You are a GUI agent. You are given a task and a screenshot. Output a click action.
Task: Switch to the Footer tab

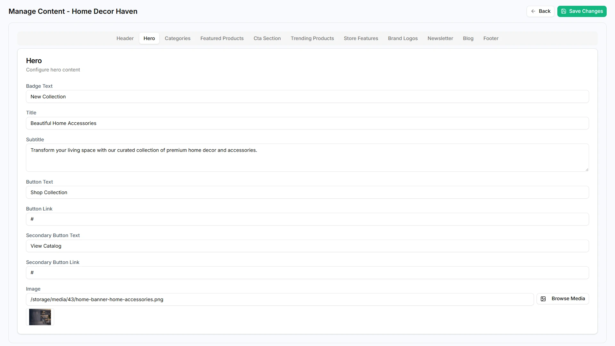tap(491, 38)
